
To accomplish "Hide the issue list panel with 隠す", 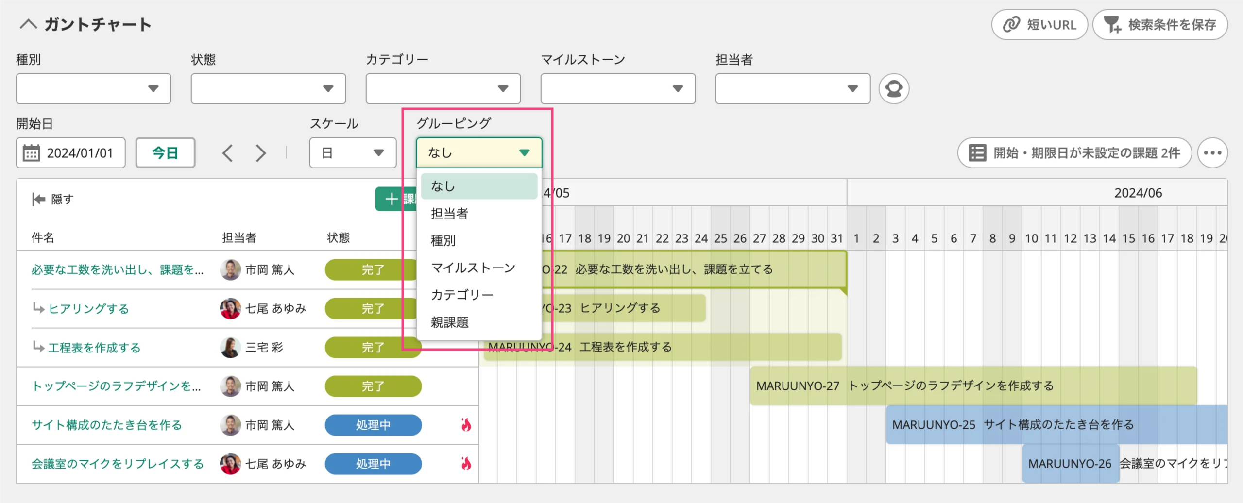I will (52, 199).
